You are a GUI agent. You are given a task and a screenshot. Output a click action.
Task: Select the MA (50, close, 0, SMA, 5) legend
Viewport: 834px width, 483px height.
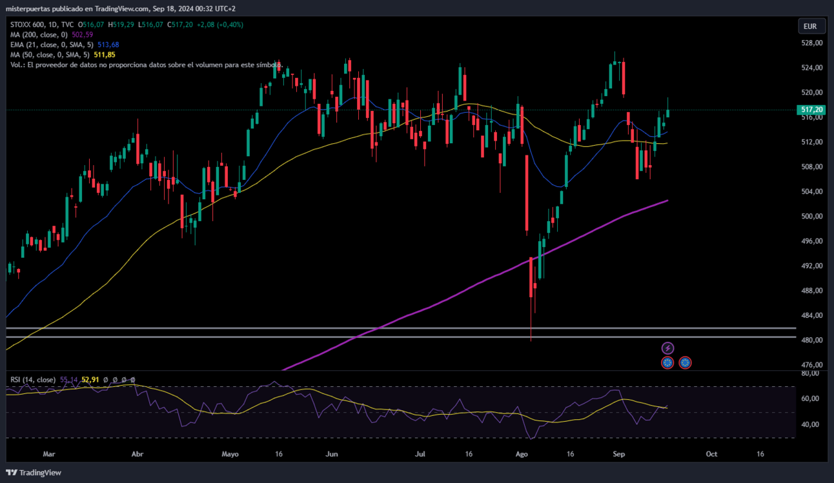(x=50, y=55)
